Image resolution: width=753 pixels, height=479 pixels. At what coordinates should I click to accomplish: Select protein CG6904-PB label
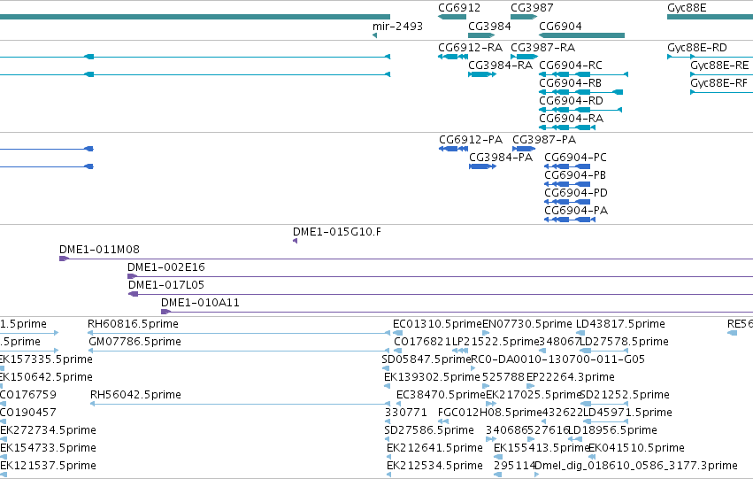click(x=575, y=175)
